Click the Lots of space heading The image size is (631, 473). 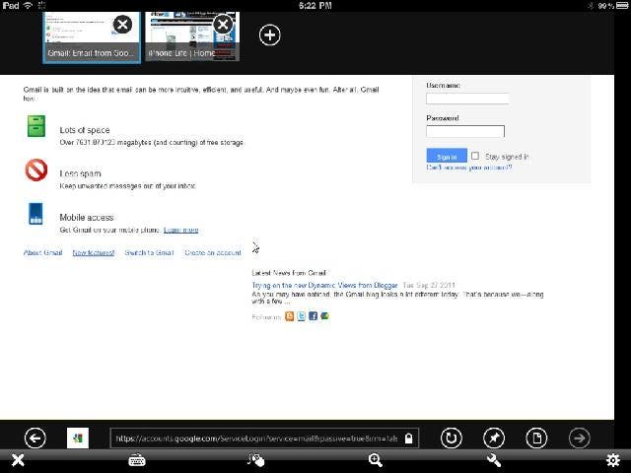pos(85,130)
